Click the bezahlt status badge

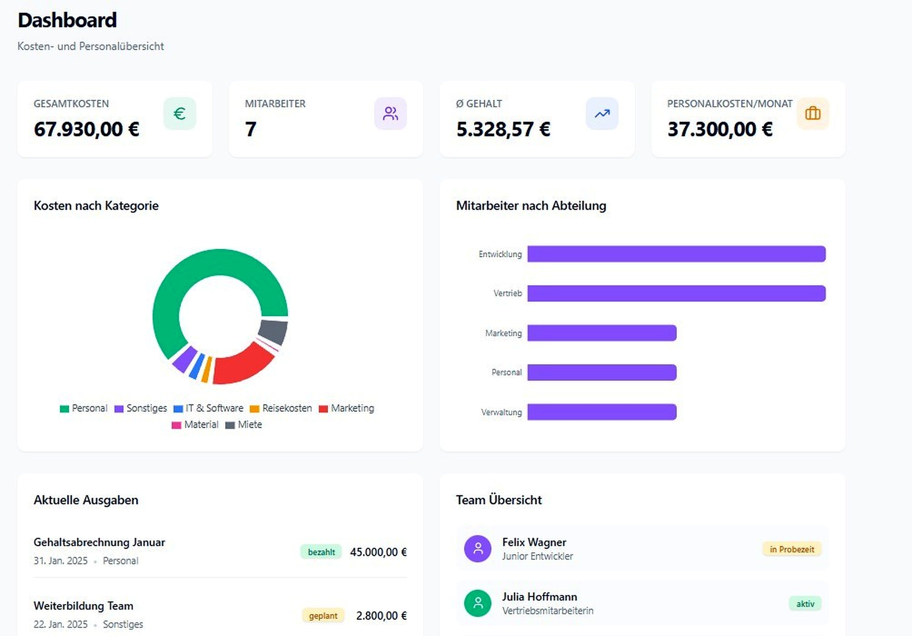click(x=321, y=552)
